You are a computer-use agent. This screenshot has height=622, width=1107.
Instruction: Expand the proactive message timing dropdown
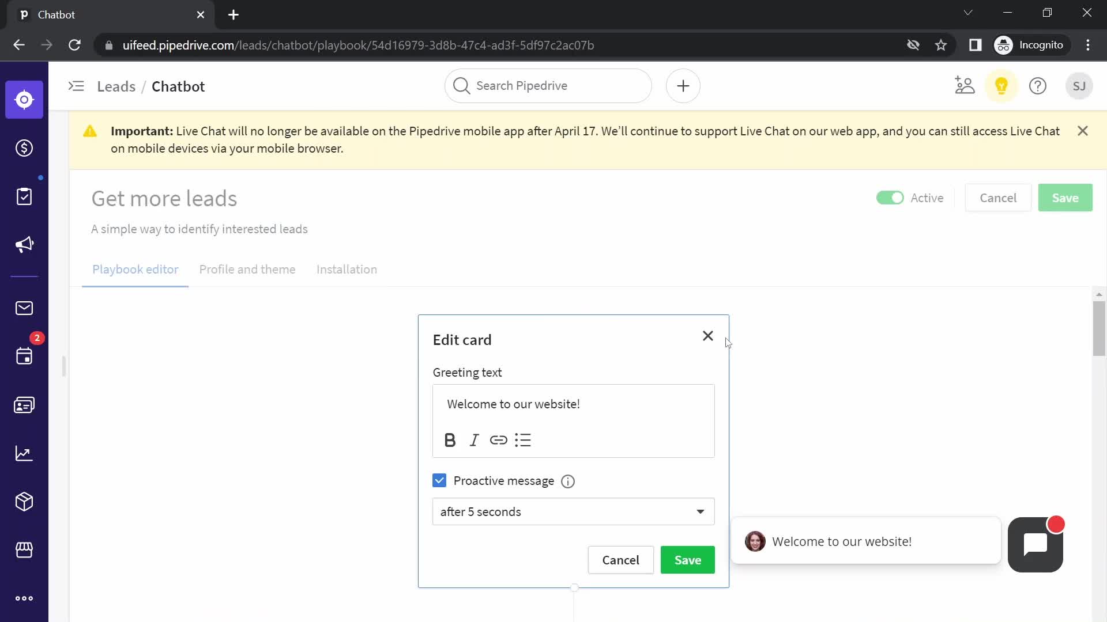click(x=701, y=511)
